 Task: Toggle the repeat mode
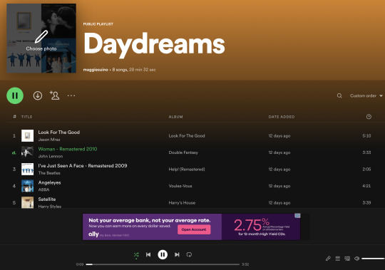tap(189, 254)
